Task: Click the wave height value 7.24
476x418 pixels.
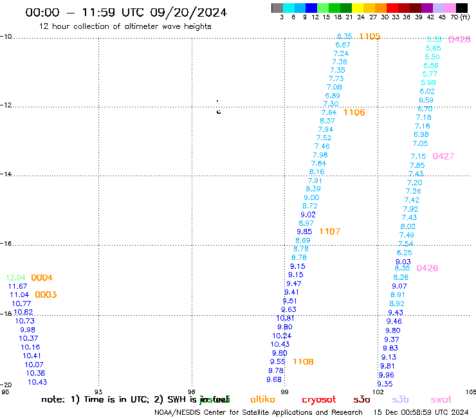Action: point(341,53)
